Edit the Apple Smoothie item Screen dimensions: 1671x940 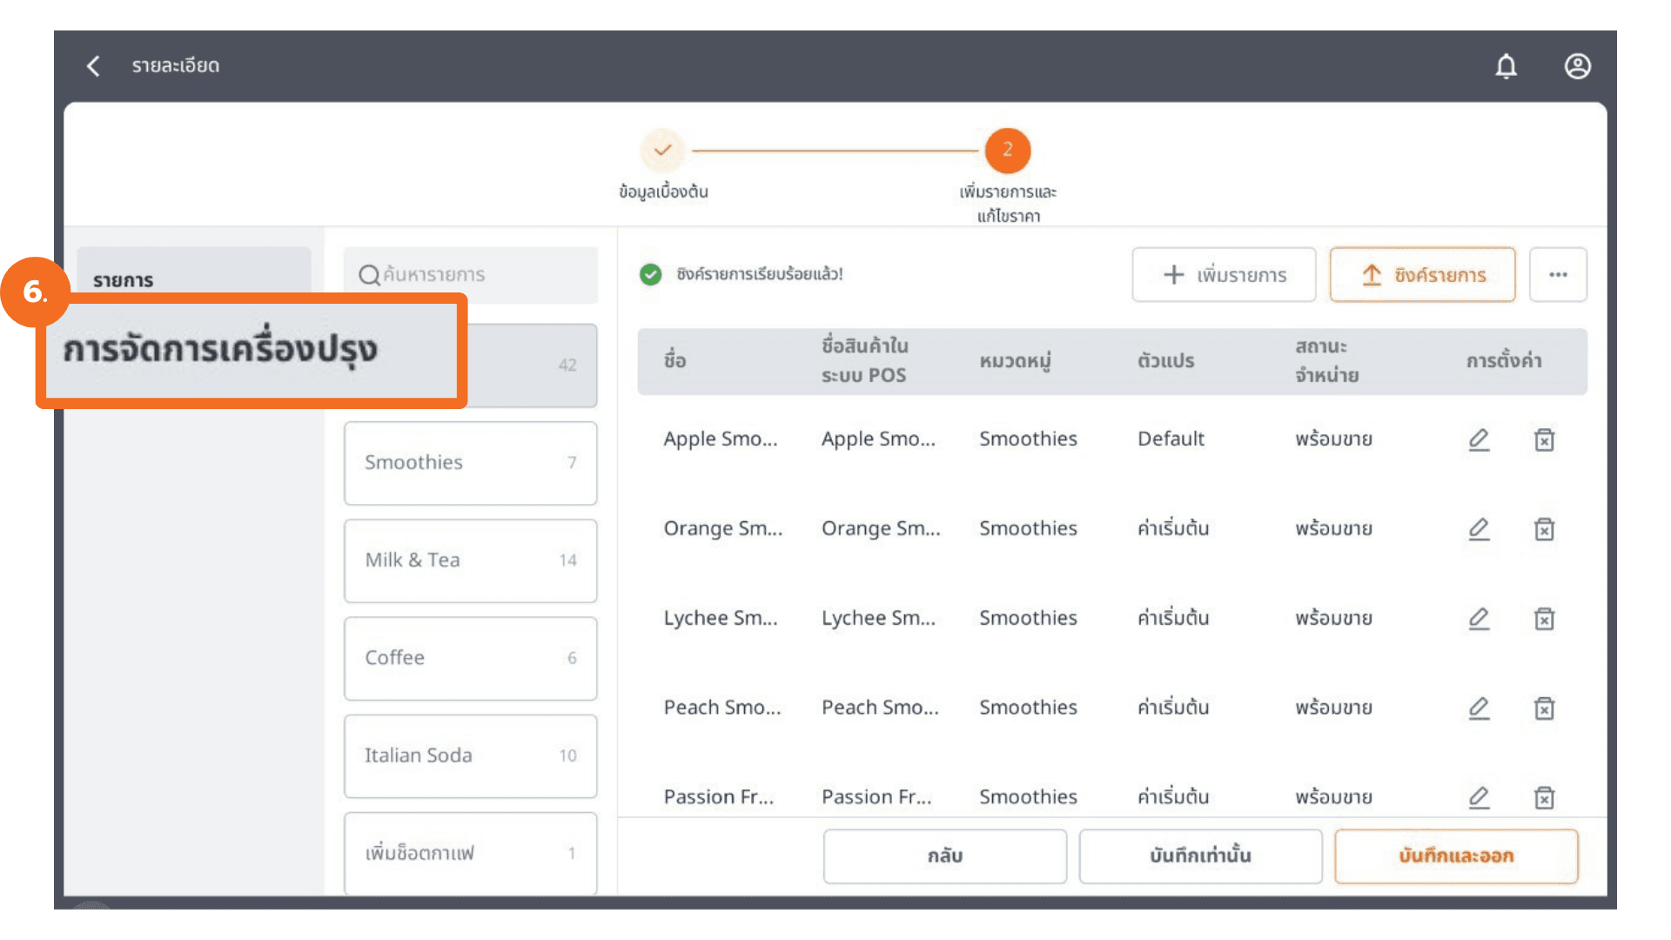(1479, 440)
